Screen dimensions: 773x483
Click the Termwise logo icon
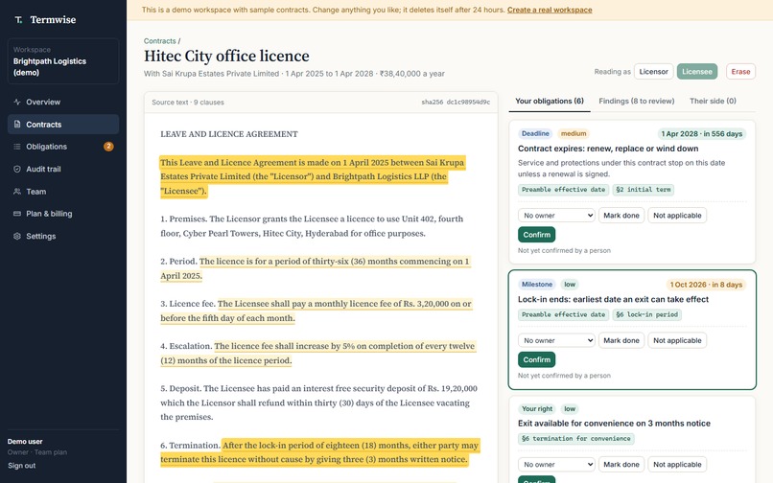pyautogui.click(x=18, y=20)
